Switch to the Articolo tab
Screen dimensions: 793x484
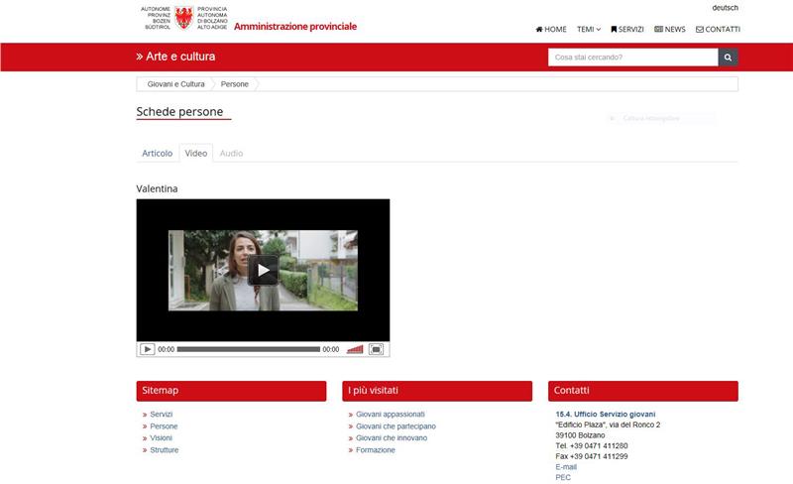tap(157, 154)
